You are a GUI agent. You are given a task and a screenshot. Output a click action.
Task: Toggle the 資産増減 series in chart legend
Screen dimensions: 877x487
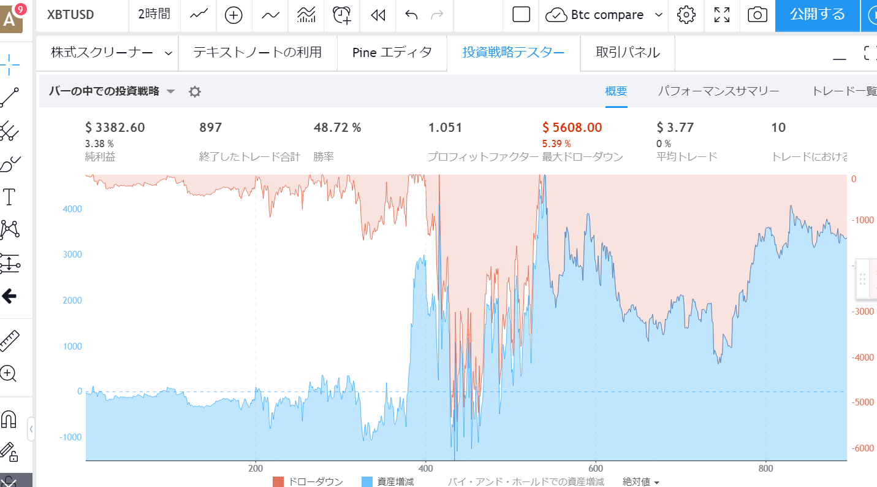pyautogui.click(x=388, y=482)
